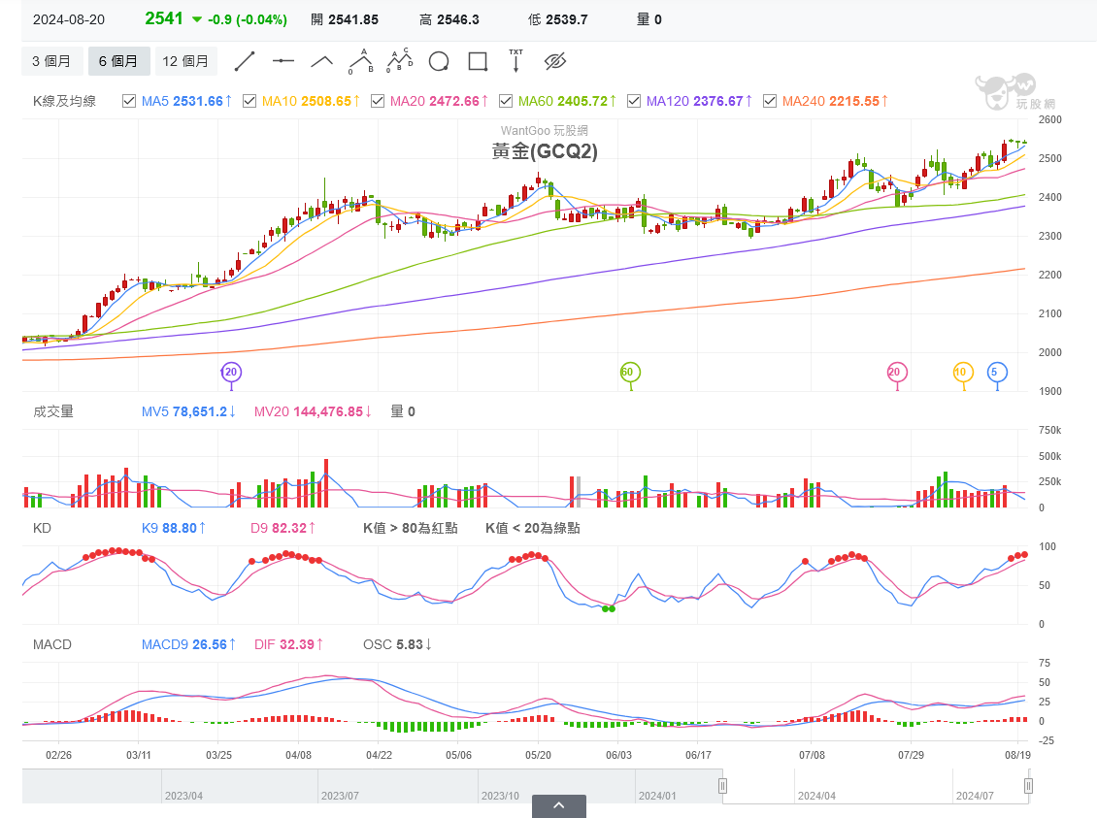Switch chart range to 6 個月
The width and height of the screenshot is (1097, 818).
118,61
